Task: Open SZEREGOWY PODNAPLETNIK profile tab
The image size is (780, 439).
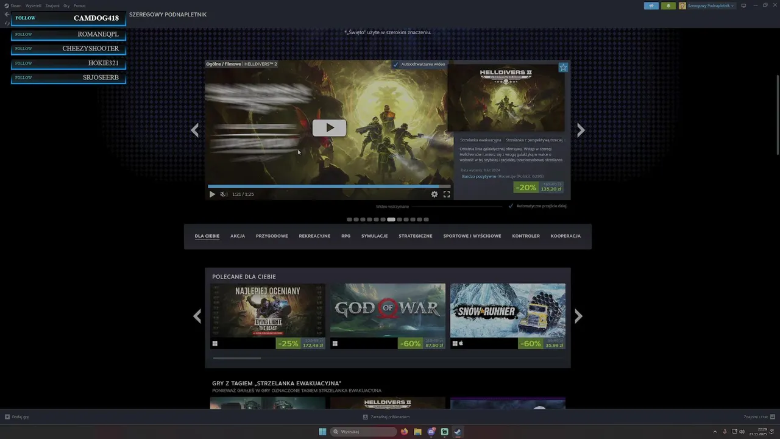Action: pos(168,15)
